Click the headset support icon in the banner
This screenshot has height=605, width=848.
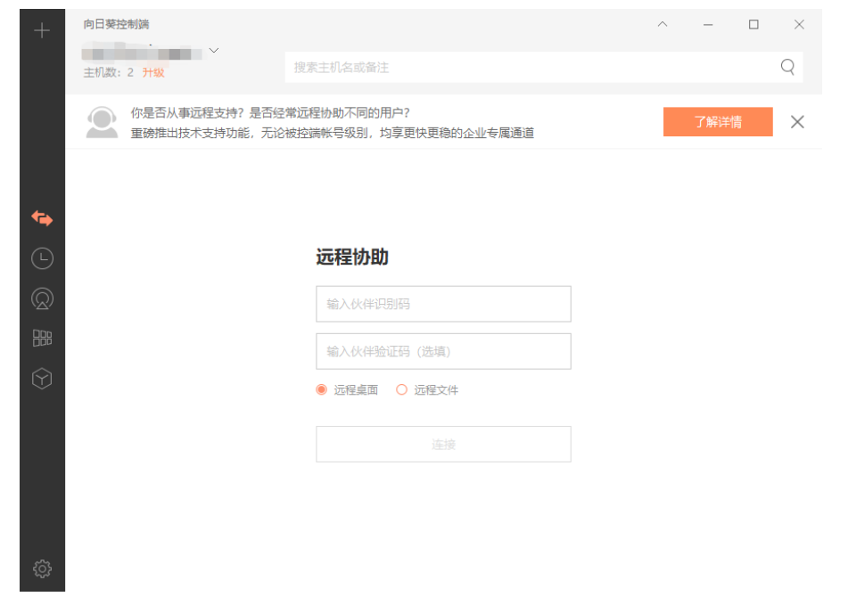[x=102, y=122]
